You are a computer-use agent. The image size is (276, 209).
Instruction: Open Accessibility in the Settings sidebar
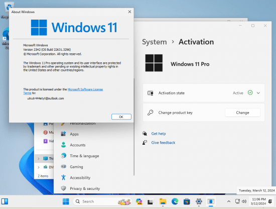coord(80,178)
